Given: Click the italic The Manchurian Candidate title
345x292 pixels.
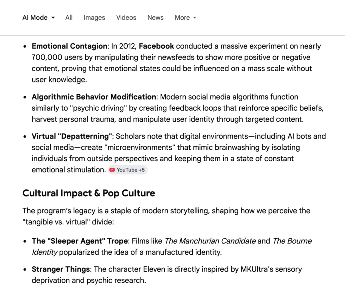Looking at the screenshot, I should [210, 241].
